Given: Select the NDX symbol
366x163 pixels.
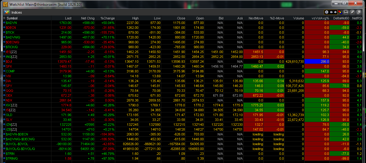Looking at the screenshot, I should (x=9, y=100).
